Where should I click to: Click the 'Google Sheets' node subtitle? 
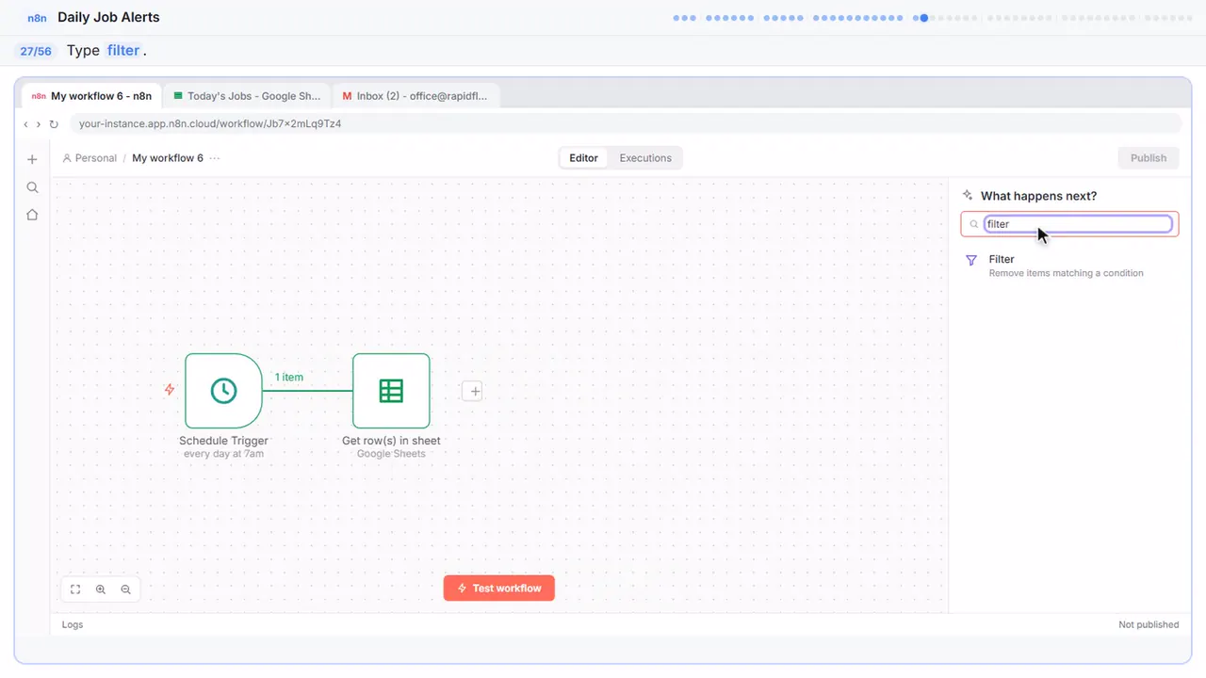(391, 454)
